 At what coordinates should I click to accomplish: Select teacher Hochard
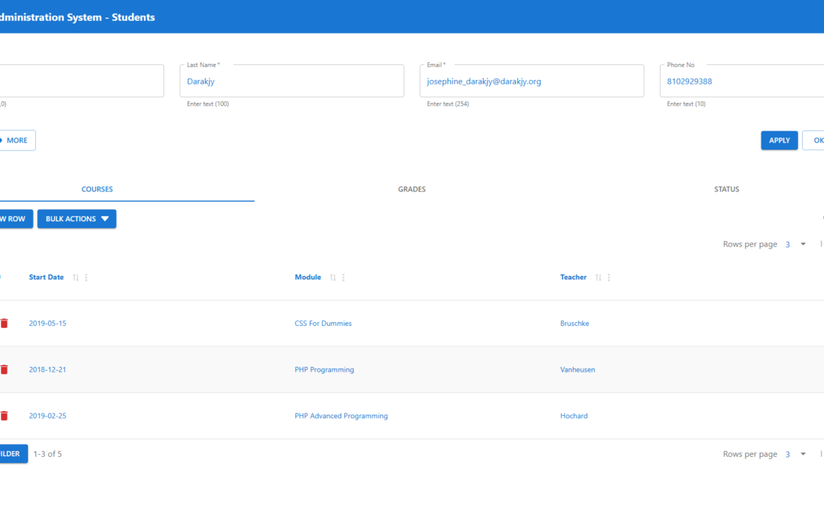(573, 417)
